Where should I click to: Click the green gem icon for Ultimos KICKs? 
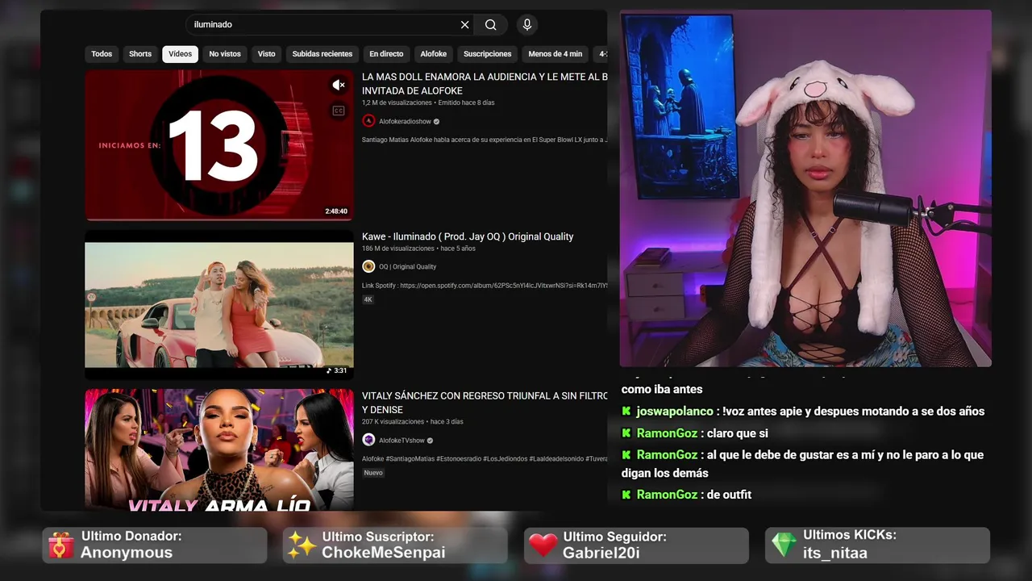click(784, 545)
